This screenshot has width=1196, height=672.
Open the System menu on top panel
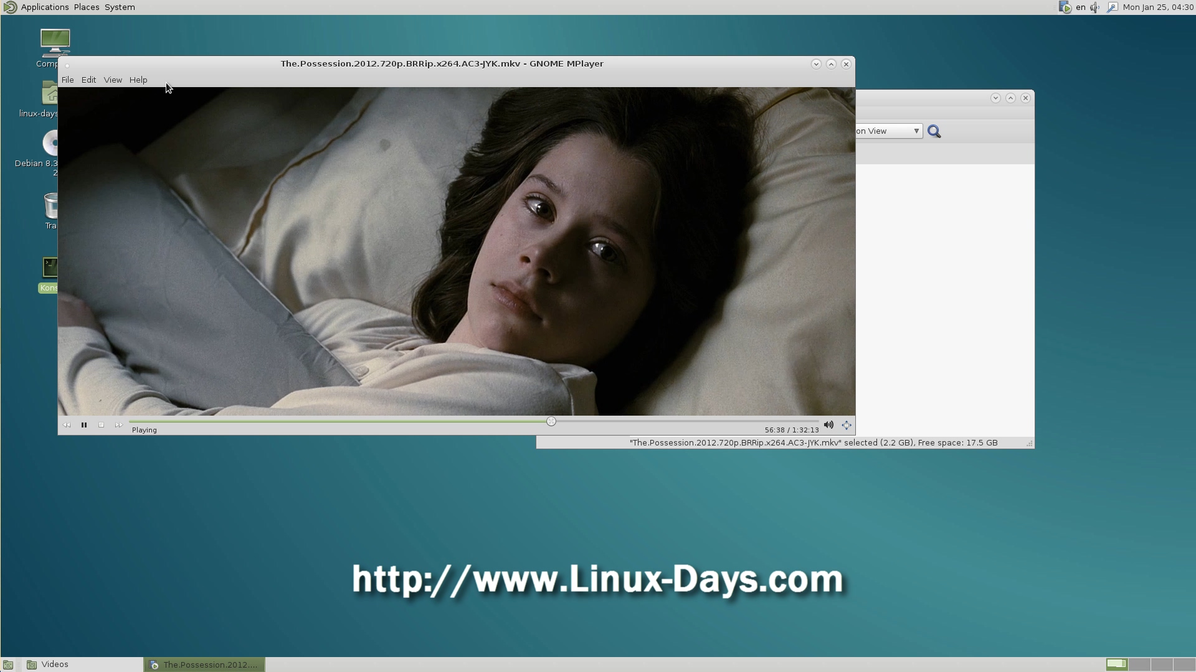pyautogui.click(x=120, y=7)
